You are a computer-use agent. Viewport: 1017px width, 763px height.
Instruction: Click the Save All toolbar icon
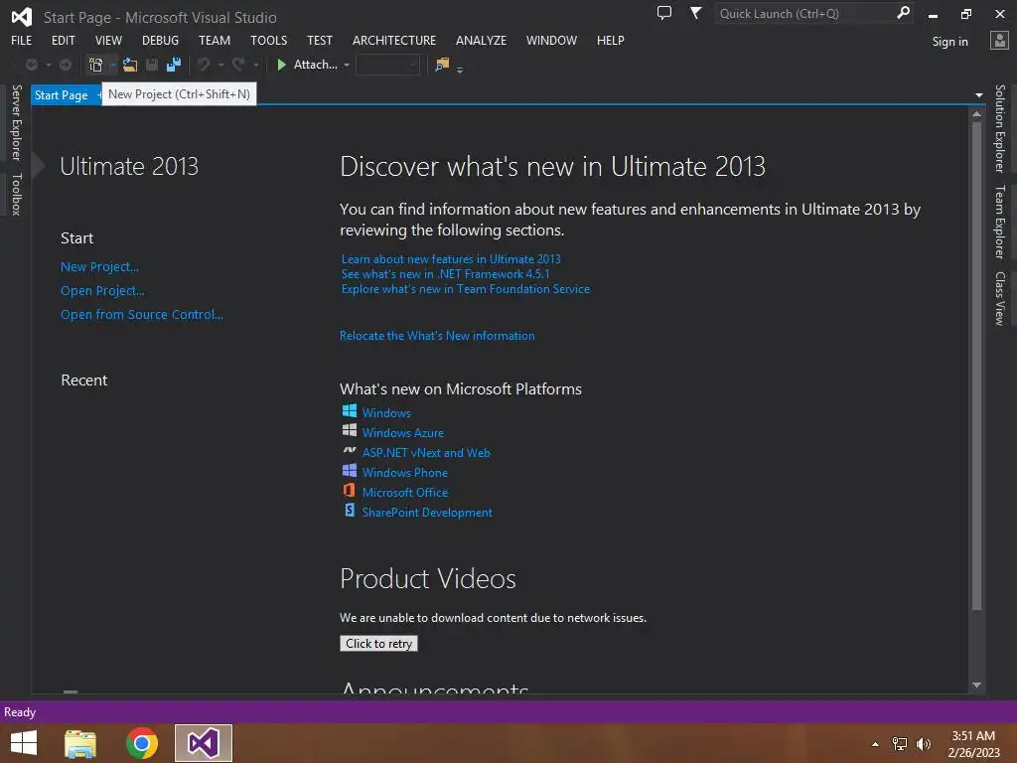tap(174, 65)
